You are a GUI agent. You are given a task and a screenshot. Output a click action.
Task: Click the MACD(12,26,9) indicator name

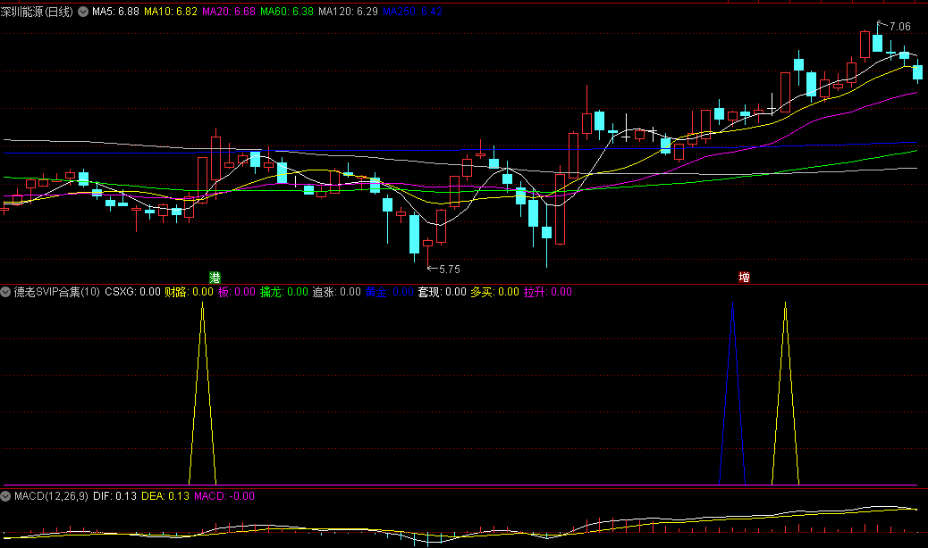point(51,496)
